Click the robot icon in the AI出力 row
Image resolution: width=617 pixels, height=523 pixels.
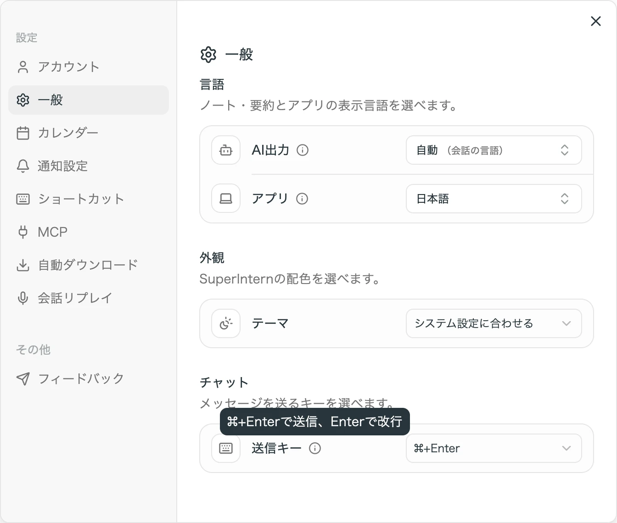tap(226, 150)
